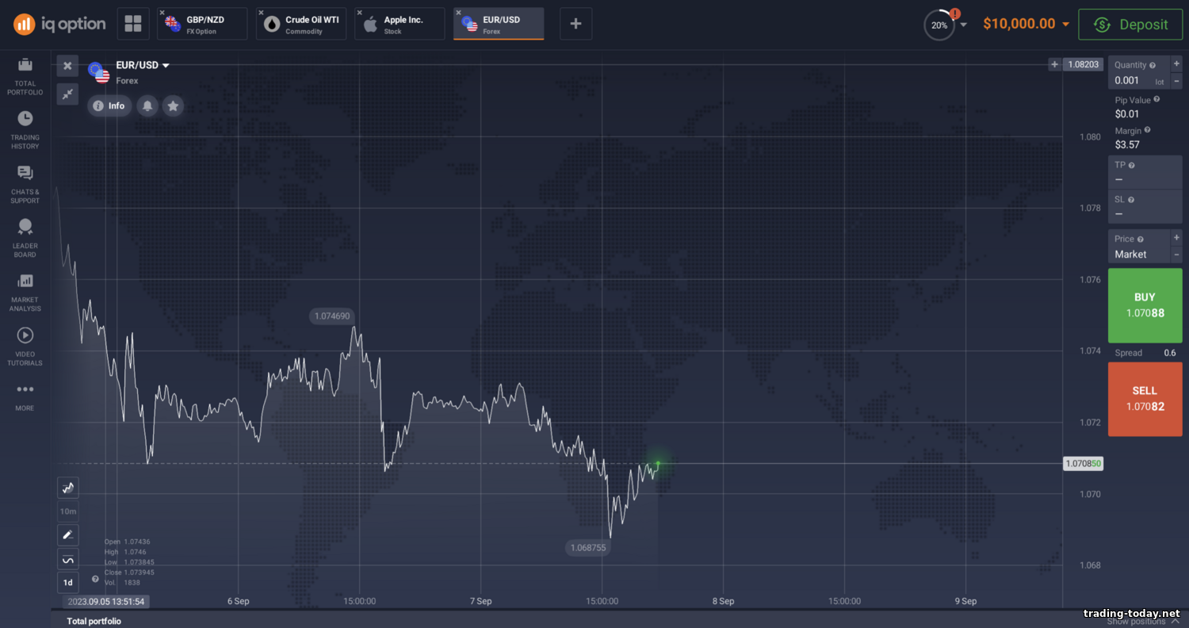Open Chats & Support panel
This screenshot has height=628, width=1189.
[25, 183]
